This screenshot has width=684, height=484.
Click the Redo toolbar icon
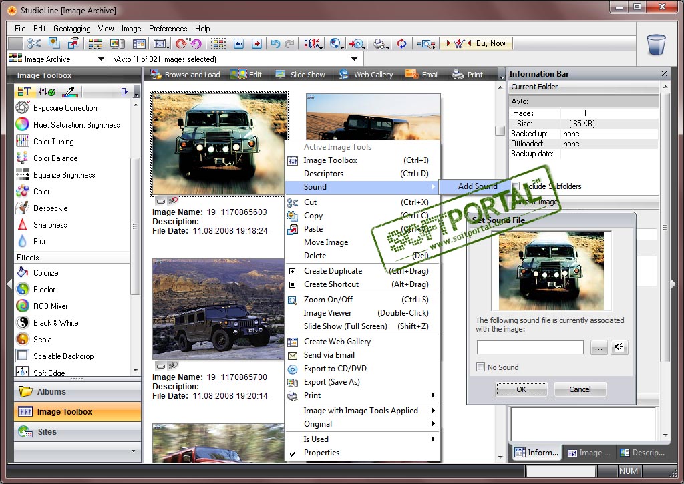click(289, 43)
